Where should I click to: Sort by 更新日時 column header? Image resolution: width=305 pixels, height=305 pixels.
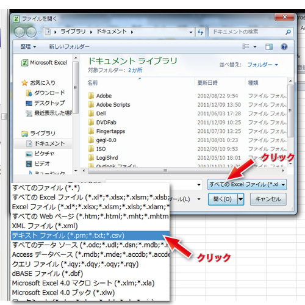(207, 83)
